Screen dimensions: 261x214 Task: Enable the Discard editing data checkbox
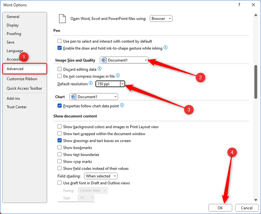pyautogui.click(x=59, y=69)
